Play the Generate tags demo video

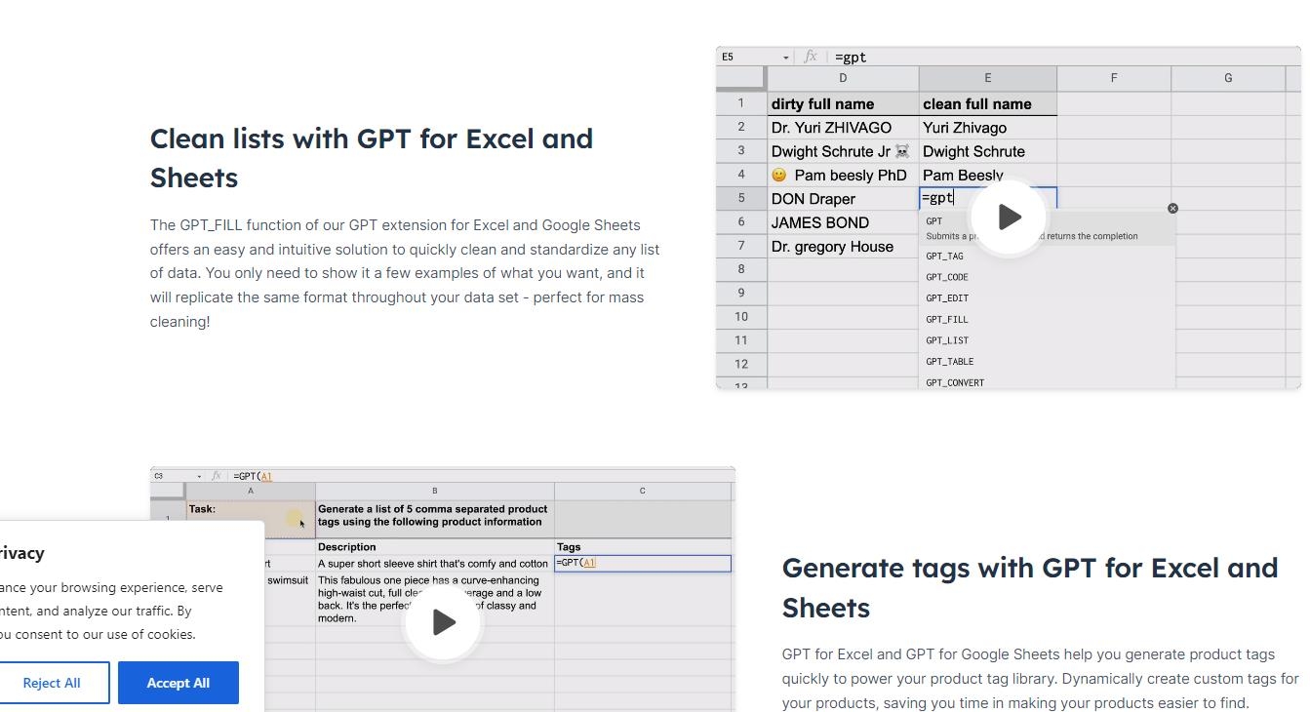tap(444, 622)
